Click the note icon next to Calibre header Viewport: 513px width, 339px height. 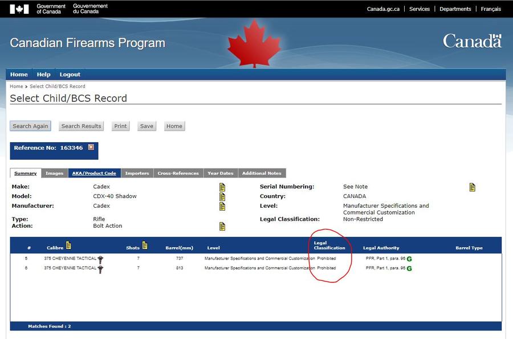[x=68, y=245]
